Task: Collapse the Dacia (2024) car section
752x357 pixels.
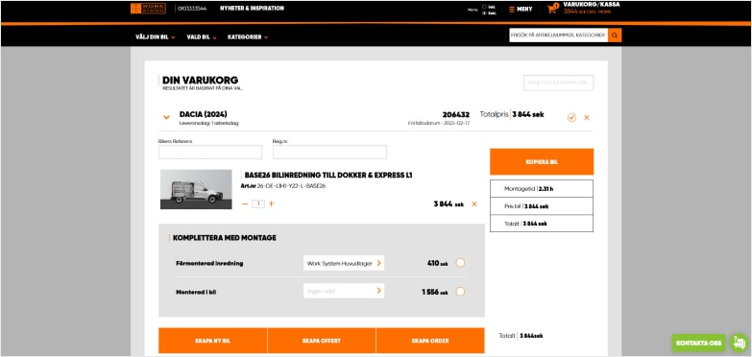Action: click(x=166, y=117)
